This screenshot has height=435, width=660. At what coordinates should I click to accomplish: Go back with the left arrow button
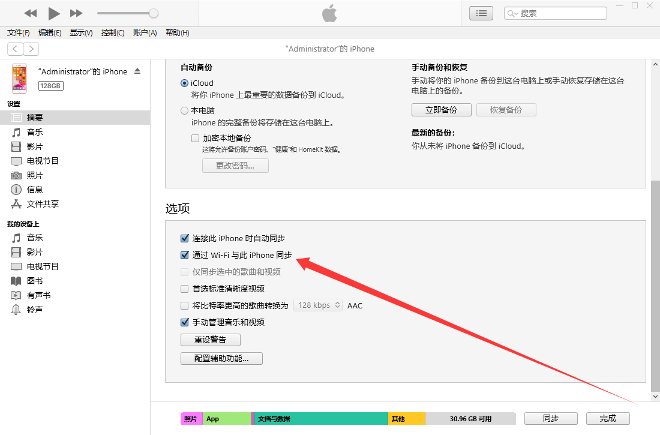[x=15, y=49]
